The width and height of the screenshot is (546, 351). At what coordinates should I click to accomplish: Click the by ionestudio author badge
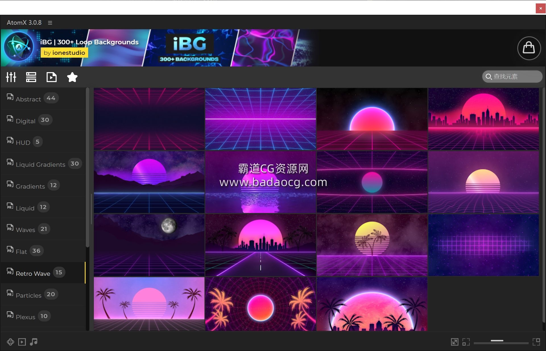tap(64, 53)
